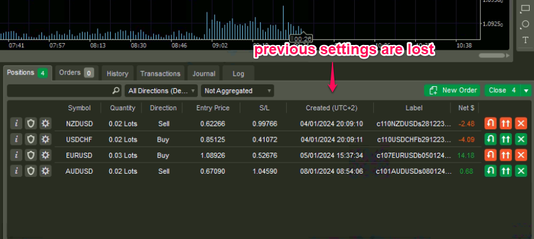Open the Not Aggregated dropdown
Screen dimensions: 534x239
pyautogui.click(x=237, y=91)
